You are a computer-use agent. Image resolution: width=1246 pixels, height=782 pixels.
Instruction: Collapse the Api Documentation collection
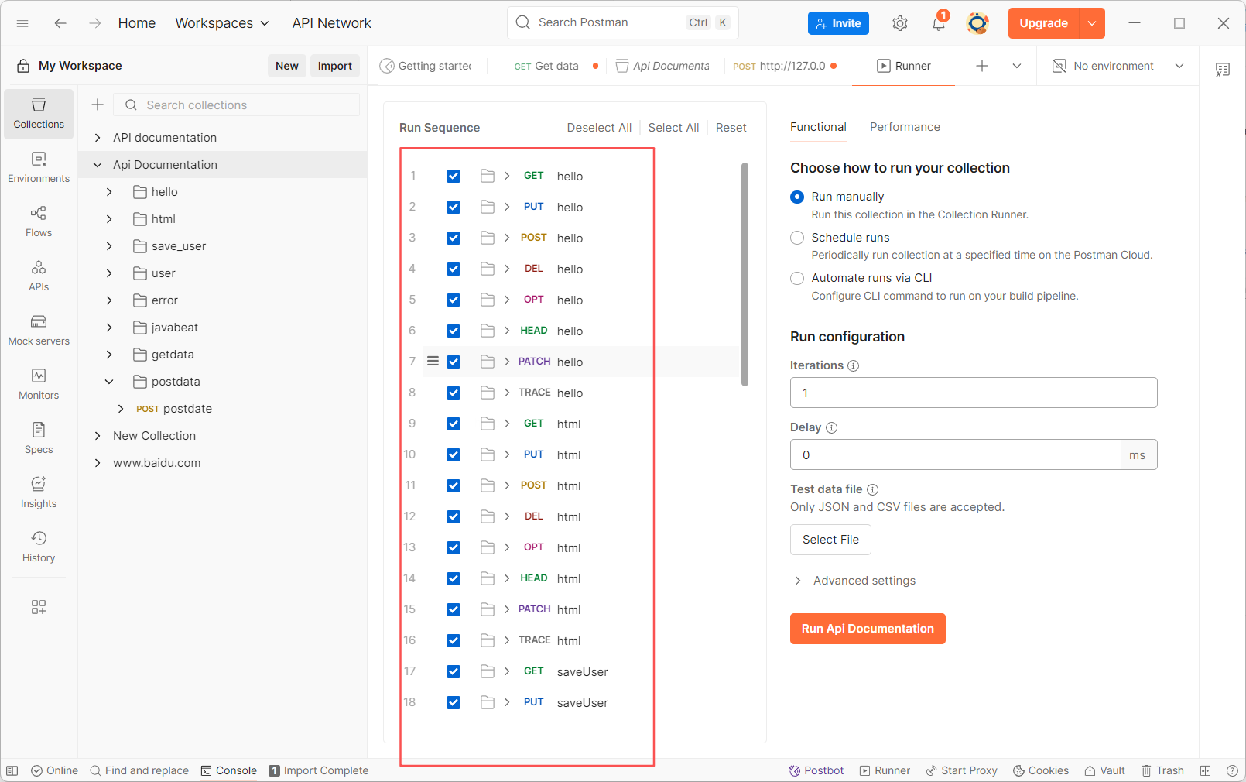[98, 165]
